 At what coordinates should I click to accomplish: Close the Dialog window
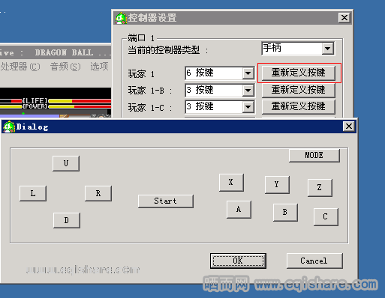349,127
